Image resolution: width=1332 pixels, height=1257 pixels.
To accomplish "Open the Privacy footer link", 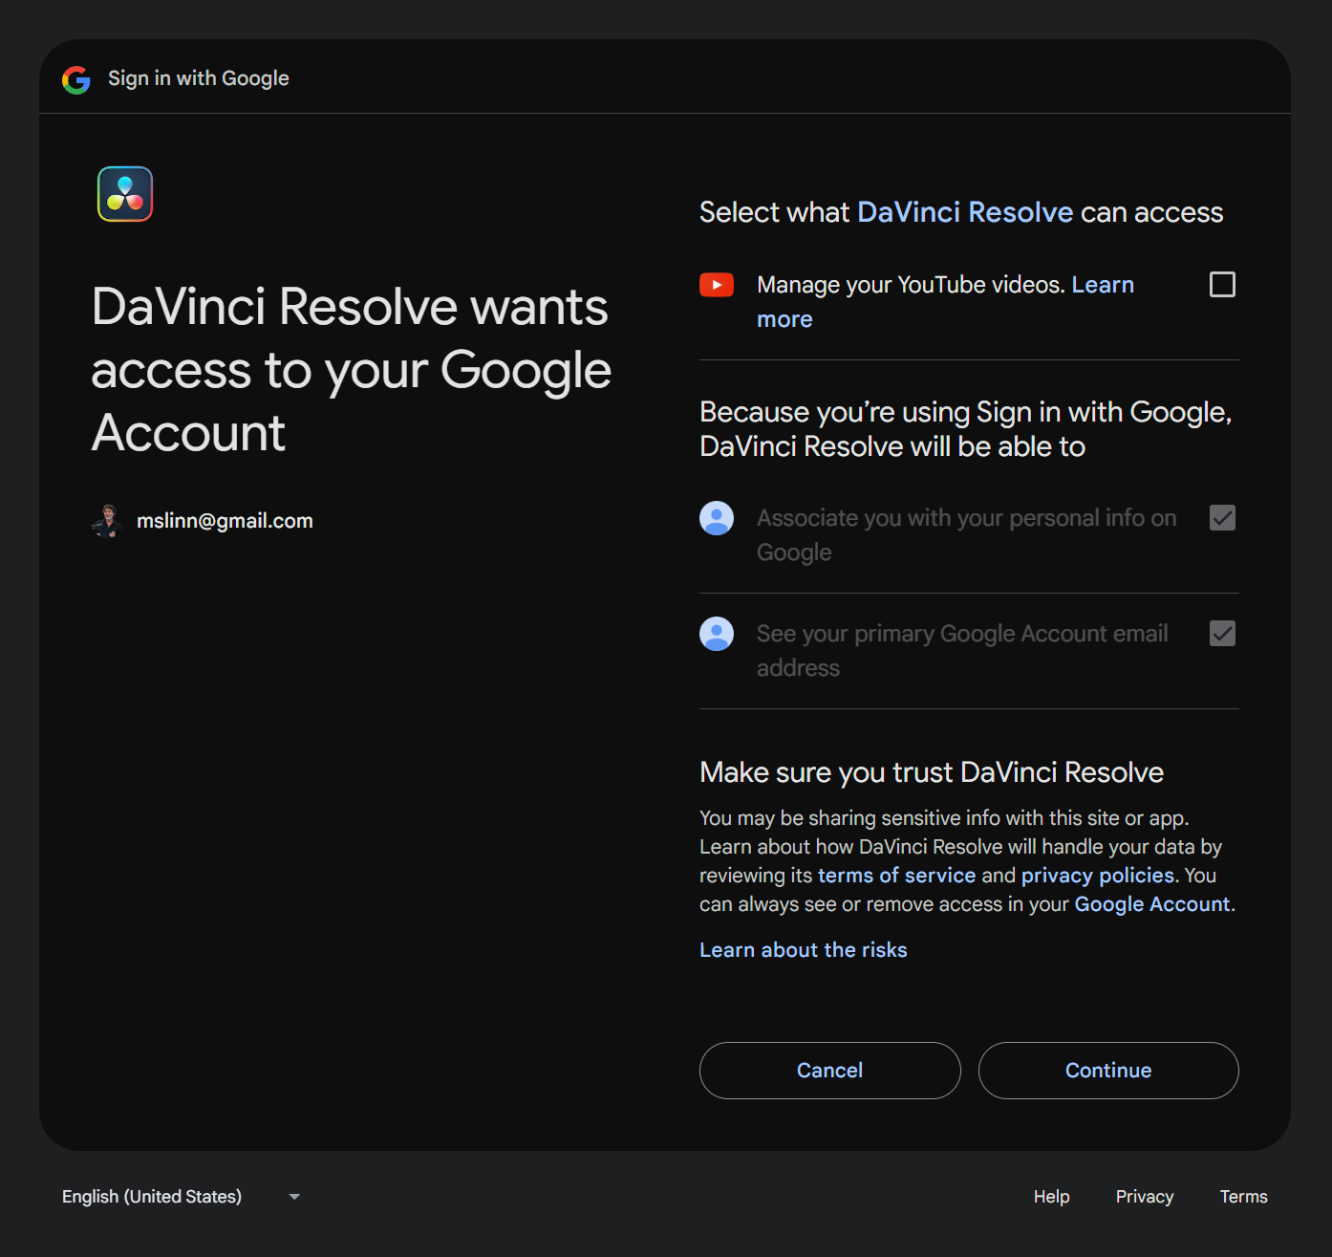I will point(1144,1197).
